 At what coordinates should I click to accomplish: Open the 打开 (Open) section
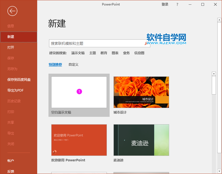pos(10,47)
